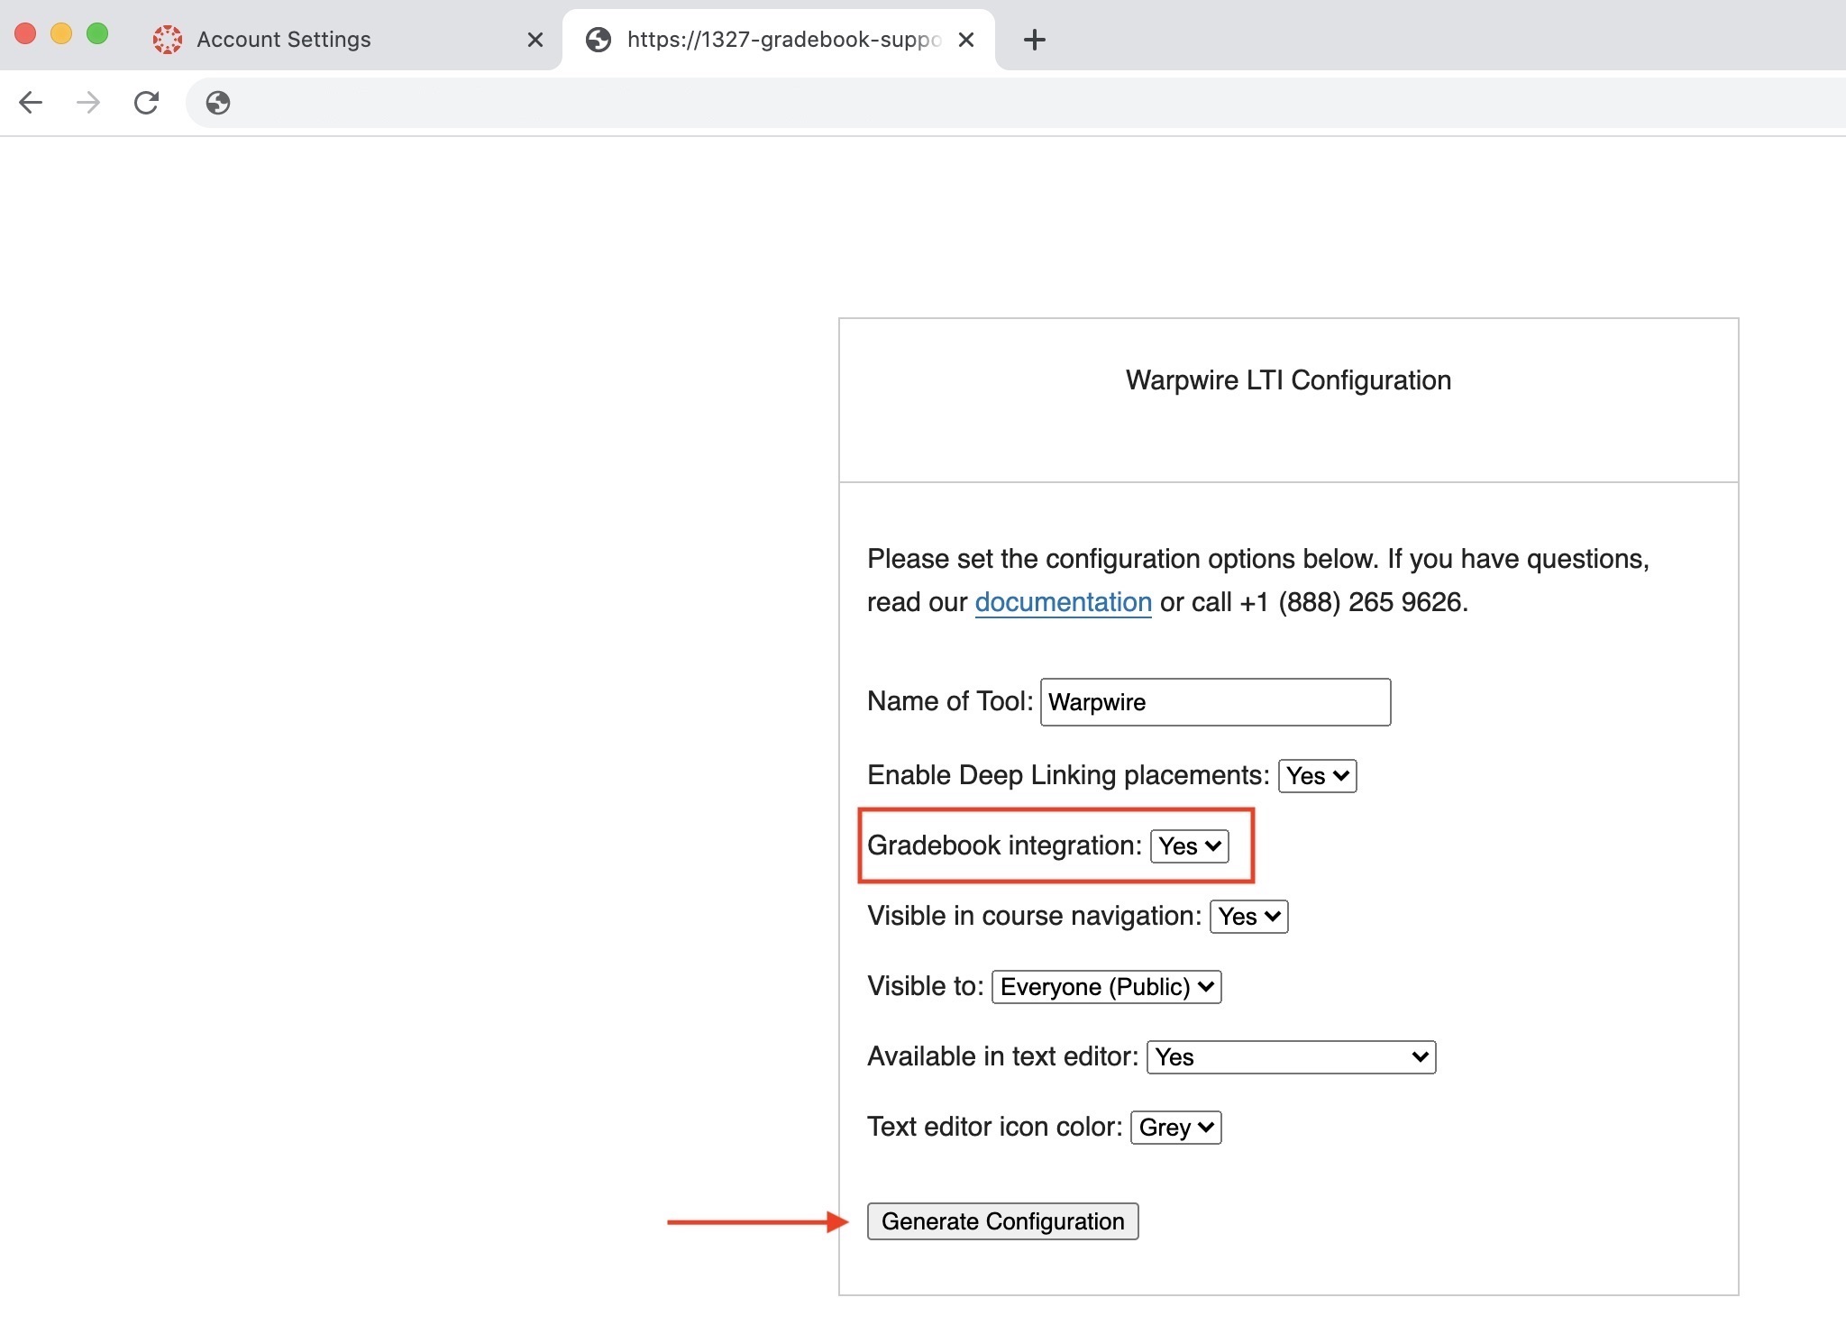Open the Gradebook integration dropdown
The image size is (1846, 1325).
[1188, 846]
